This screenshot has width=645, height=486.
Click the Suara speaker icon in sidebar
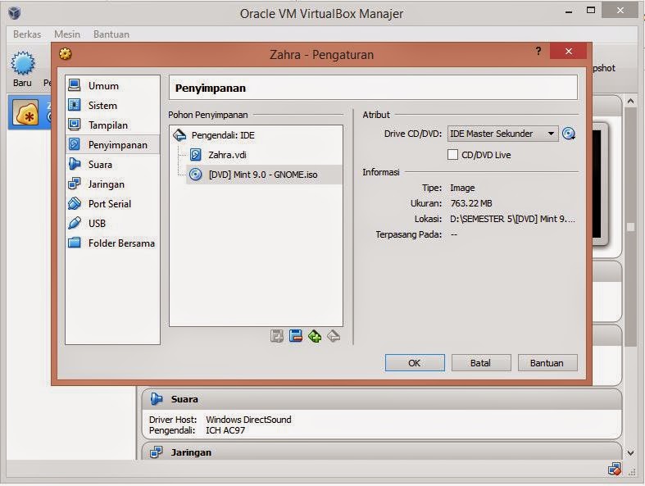pyautogui.click(x=75, y=164)
